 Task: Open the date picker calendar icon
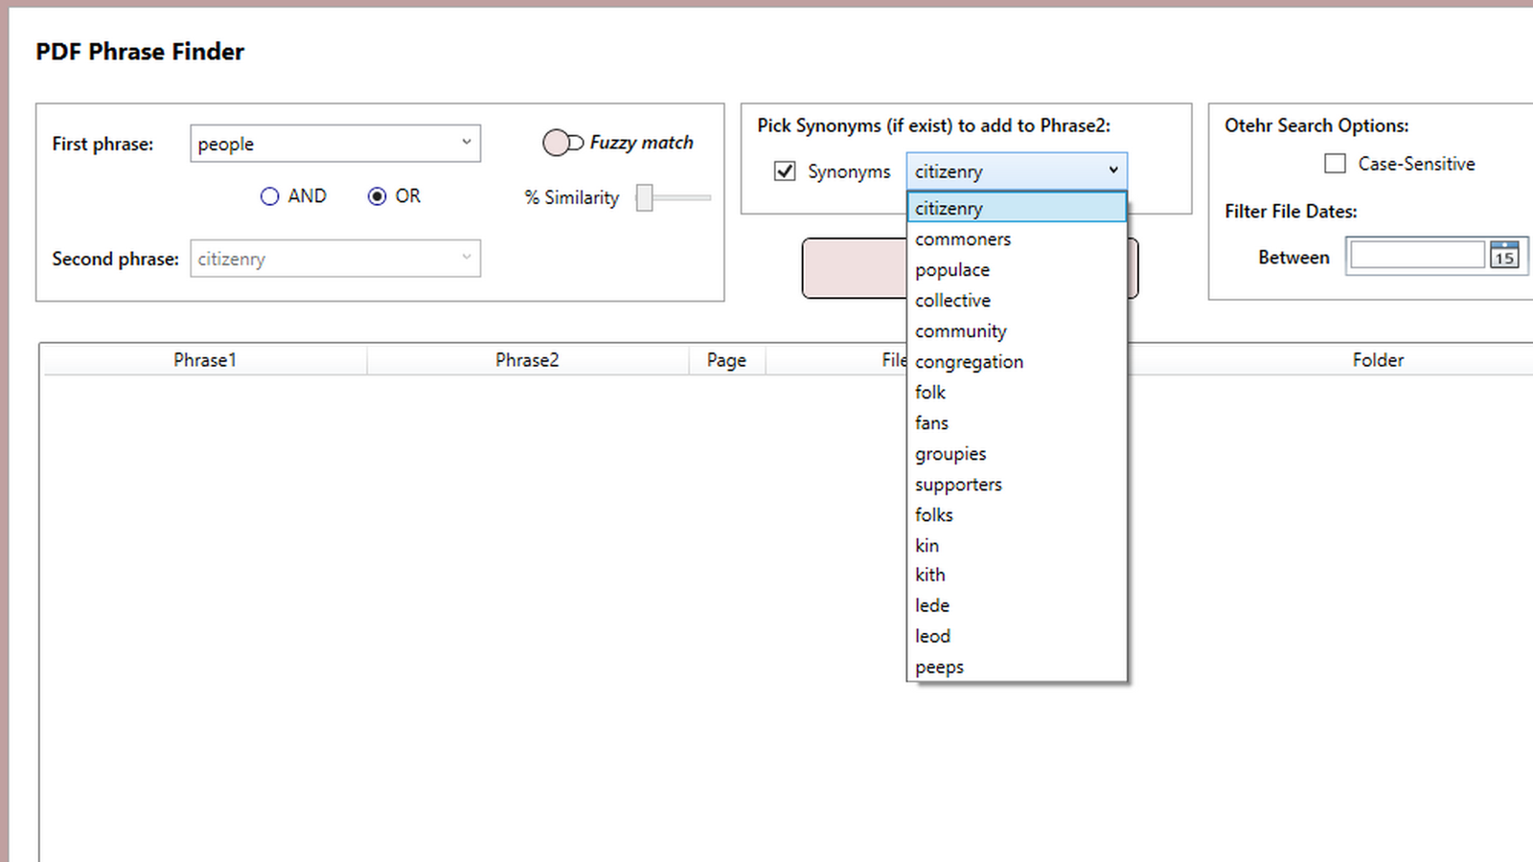(1504, 255)
